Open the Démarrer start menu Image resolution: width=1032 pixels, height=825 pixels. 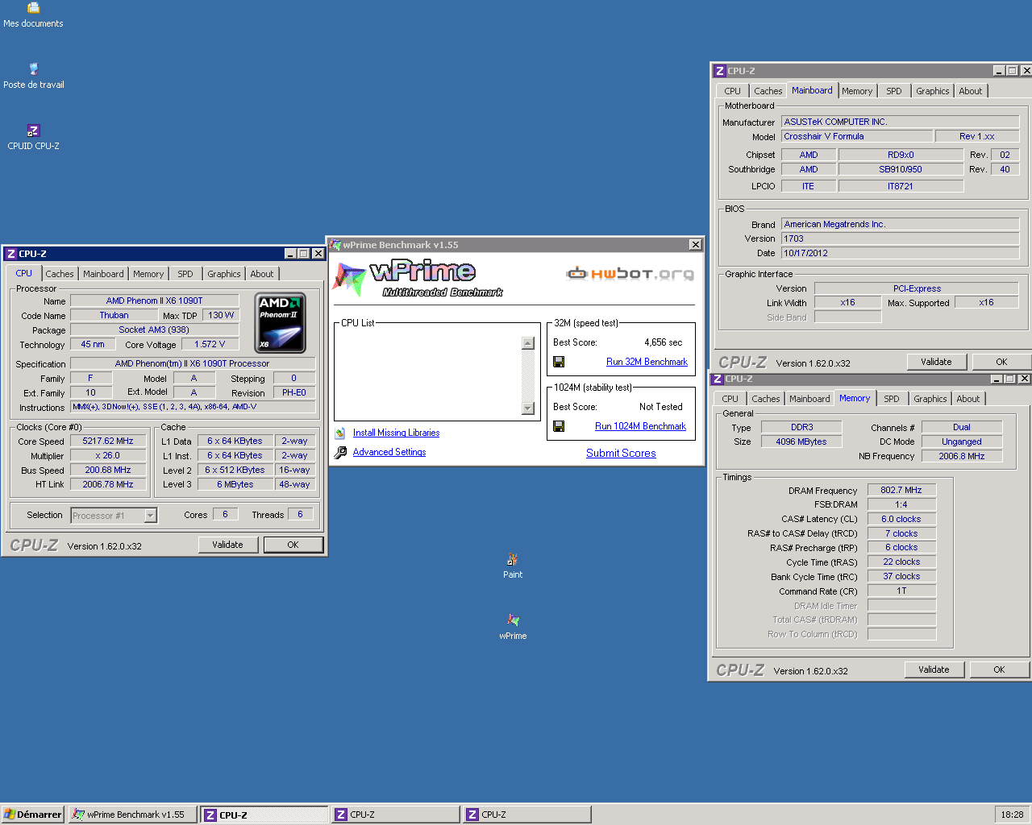point(33,815)
